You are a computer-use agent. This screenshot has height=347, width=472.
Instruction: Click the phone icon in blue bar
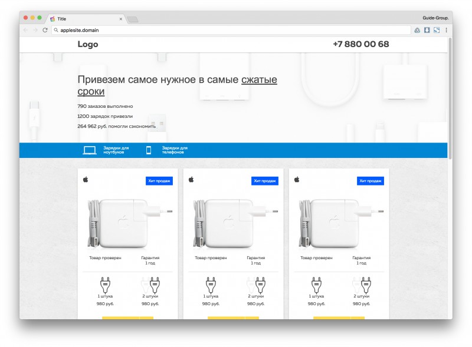point(149,150)
